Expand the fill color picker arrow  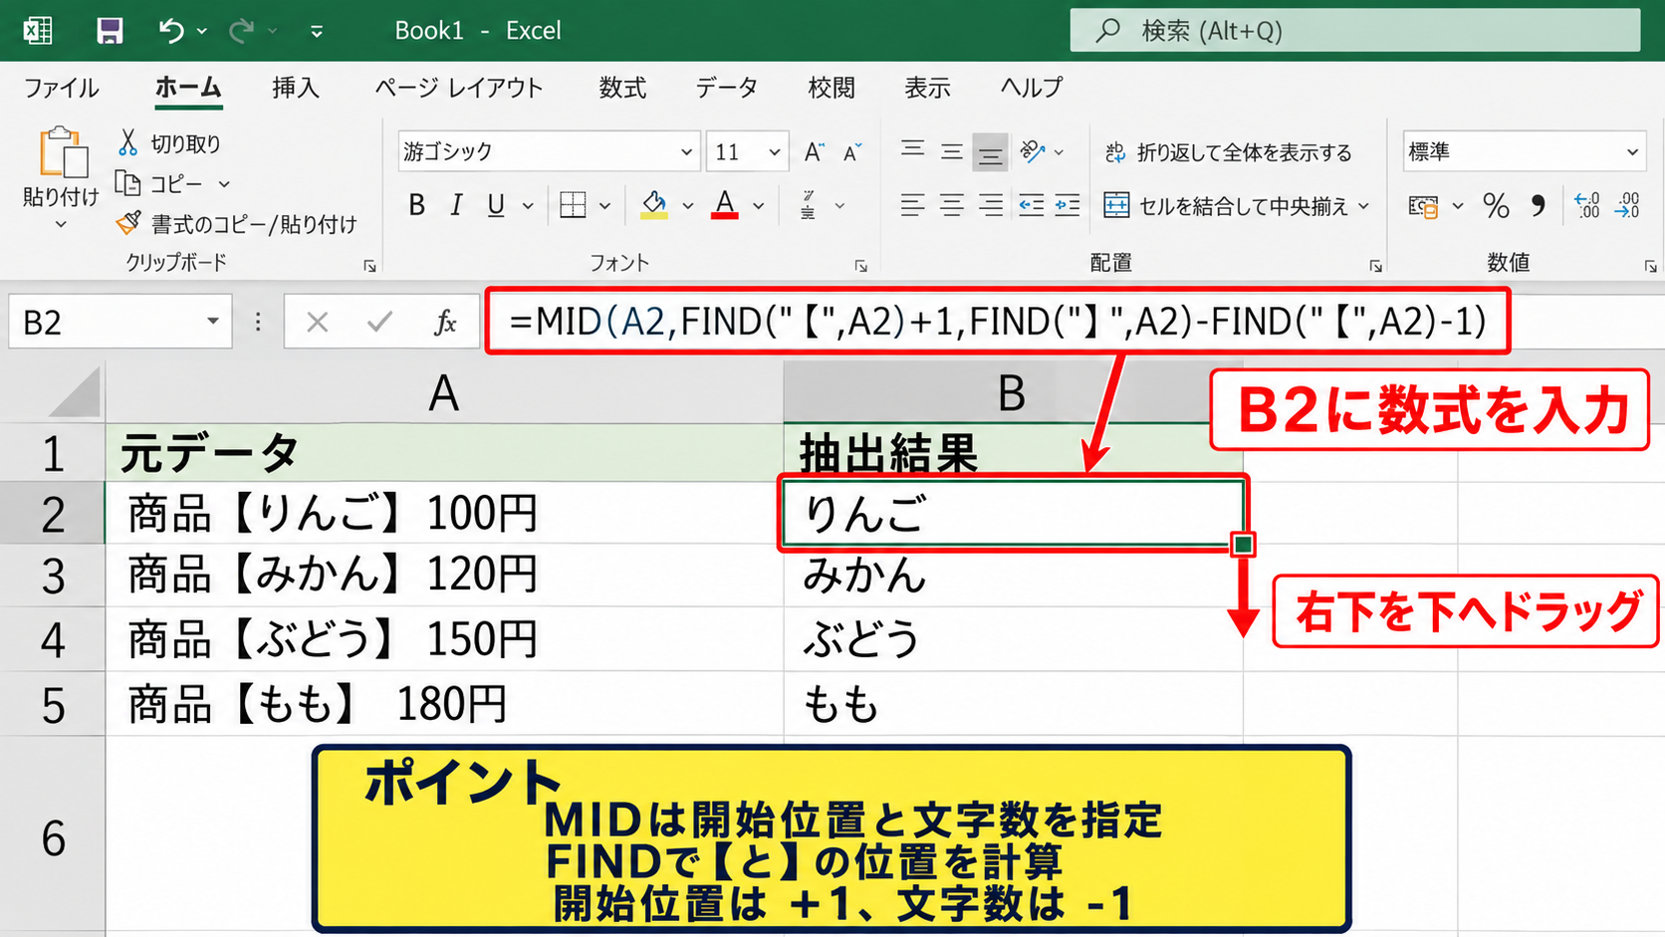[x=687, y=206]
